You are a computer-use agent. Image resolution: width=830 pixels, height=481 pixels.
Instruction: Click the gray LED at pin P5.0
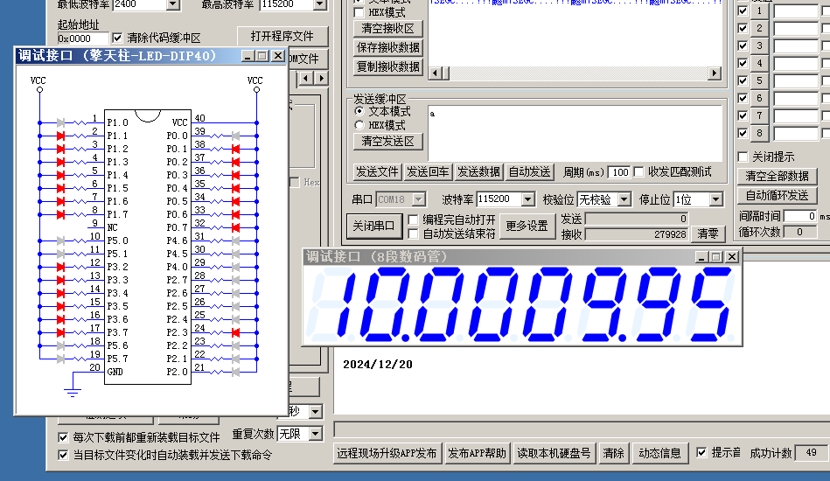pyautogui.click(x=60, y=240)
